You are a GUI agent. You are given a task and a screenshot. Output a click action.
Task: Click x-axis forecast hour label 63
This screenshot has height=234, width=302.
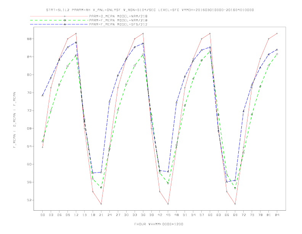(218, 215)
